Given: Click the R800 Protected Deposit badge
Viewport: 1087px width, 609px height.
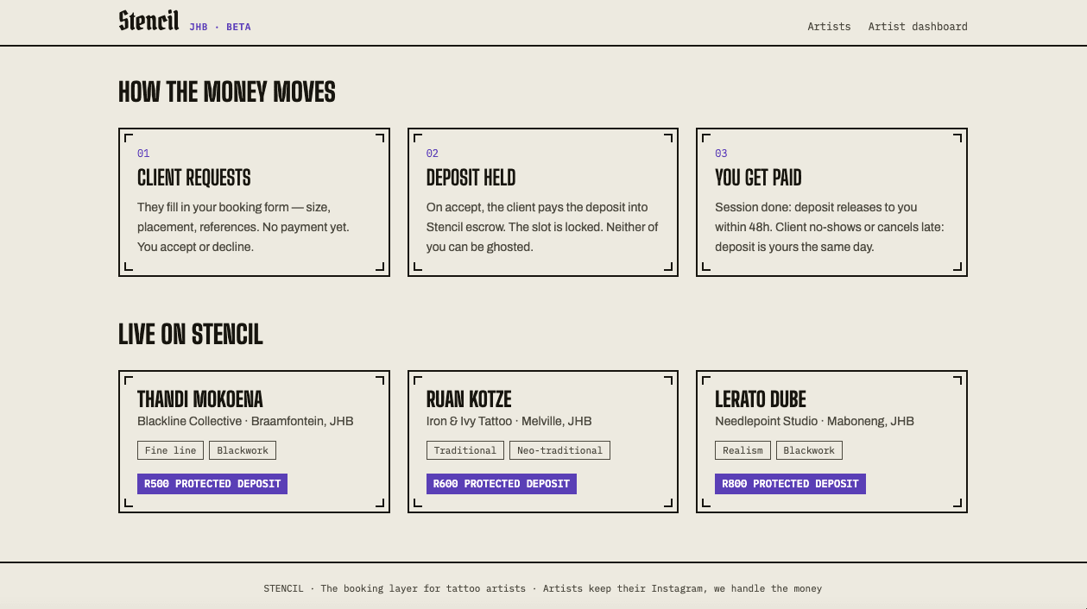Looking at the screenshot, I should tap(790, 484).
